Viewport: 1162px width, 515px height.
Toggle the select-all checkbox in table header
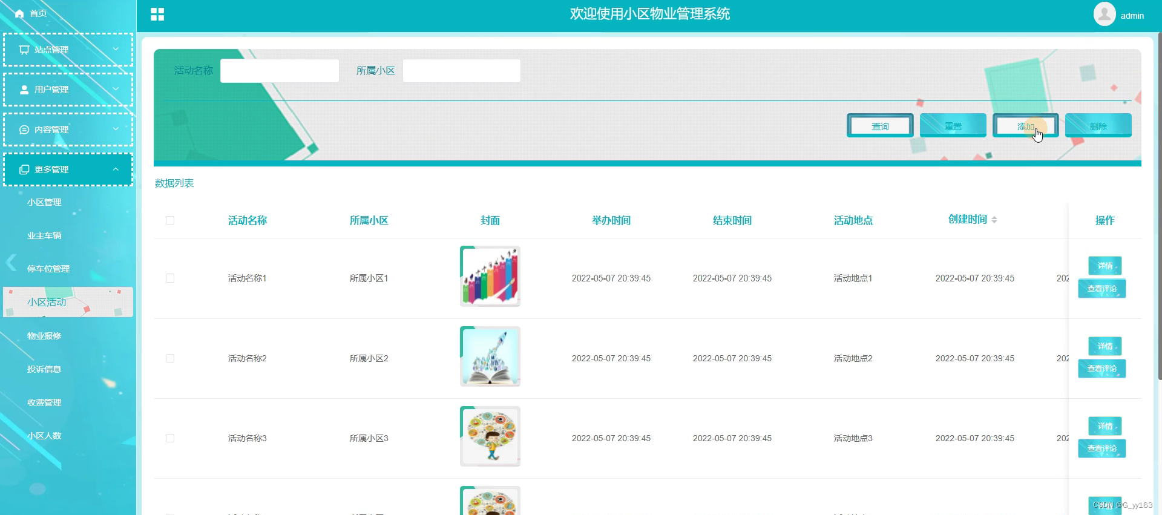click(x=170, y=220)
